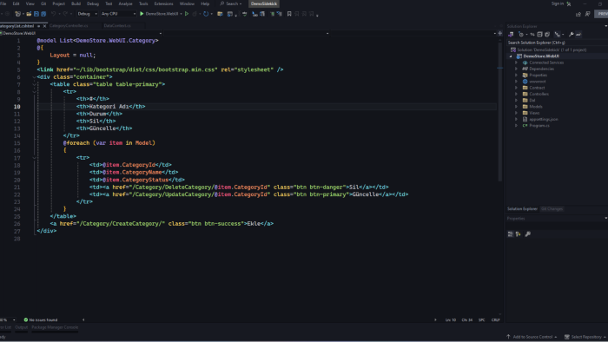Click the Properties wrench icon in Solution Explorer

click(x=572, y=35)
